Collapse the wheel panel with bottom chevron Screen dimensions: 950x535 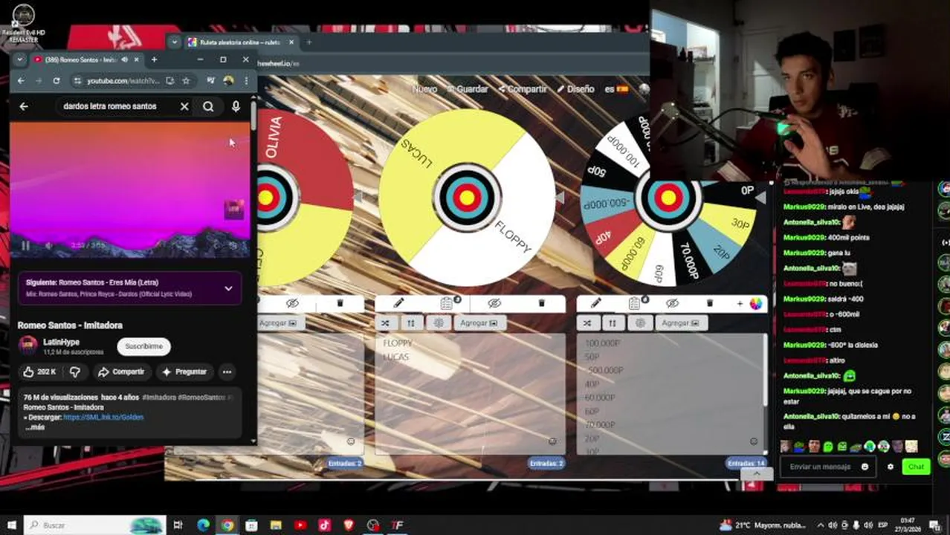tap(756, 474)
